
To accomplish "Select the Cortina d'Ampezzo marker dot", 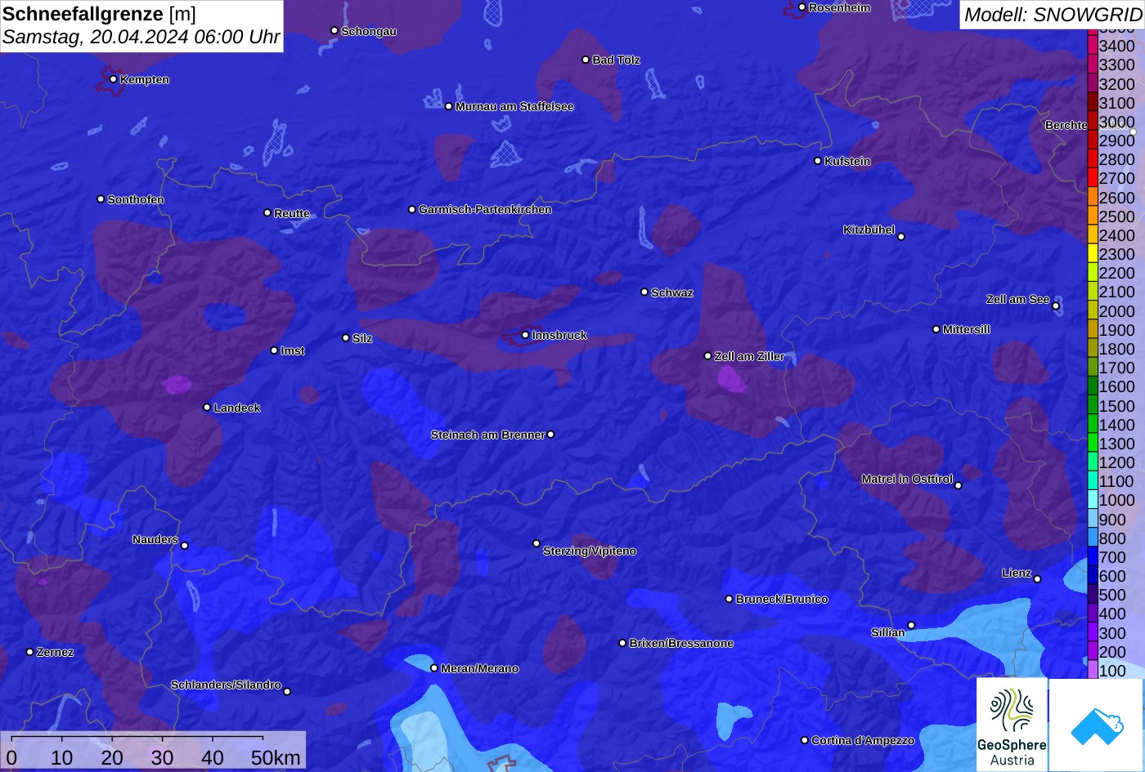I will click(805, 740).
